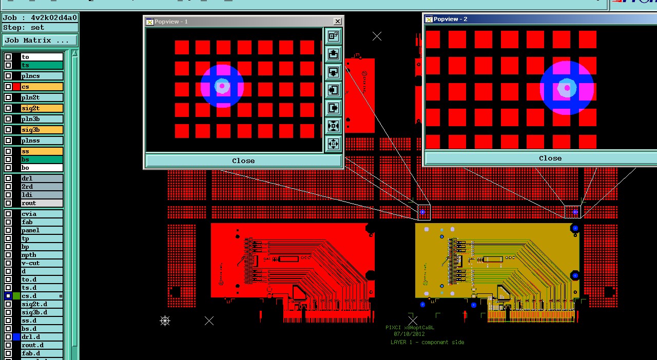
Task: Select the 'ss.d' layer name
Action: click(x=42, y=321)
